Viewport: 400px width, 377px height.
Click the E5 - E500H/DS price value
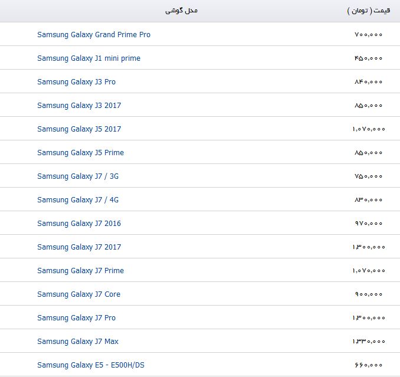(368, 365)
